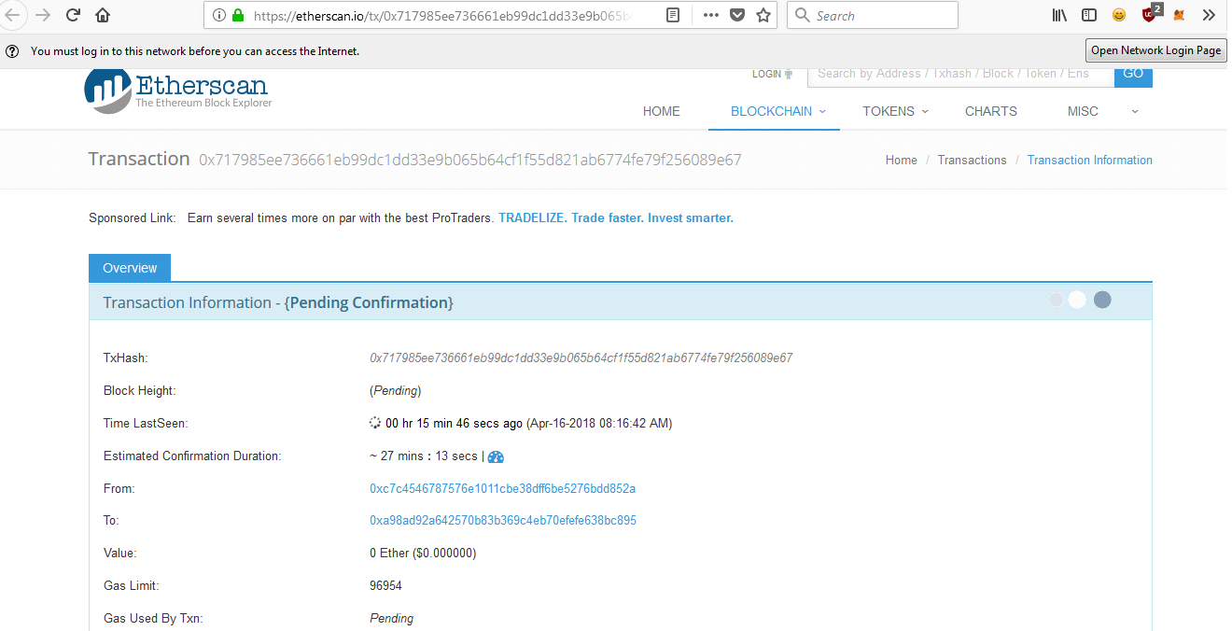Viewport: 1232px width, 631px height.
Task: Select the Overview tab
Action: click(130, 268)
